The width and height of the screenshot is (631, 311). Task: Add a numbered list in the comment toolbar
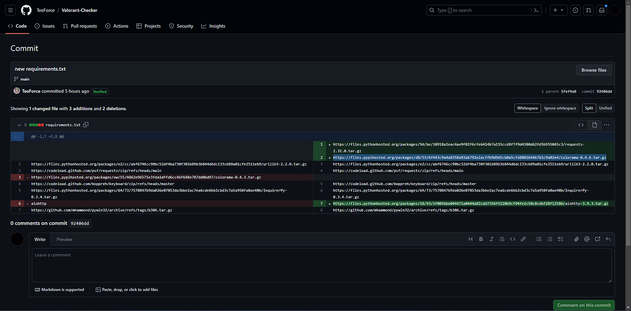539,239
